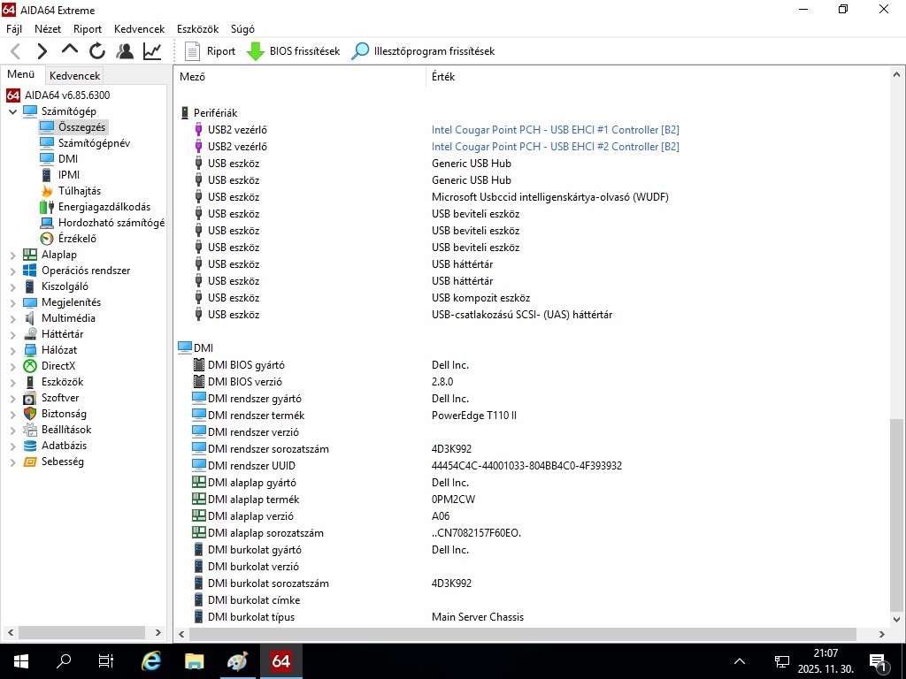Click the Túlhajtás flame icon
906x679 pixels.
pyautogui.click(x=47, y=191)
